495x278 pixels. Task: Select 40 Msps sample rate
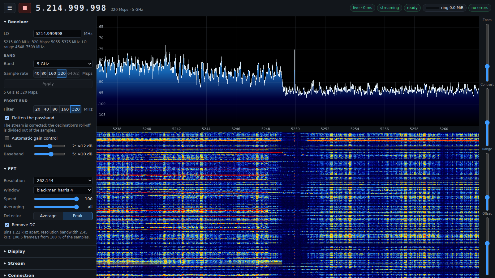click(37, 74)
